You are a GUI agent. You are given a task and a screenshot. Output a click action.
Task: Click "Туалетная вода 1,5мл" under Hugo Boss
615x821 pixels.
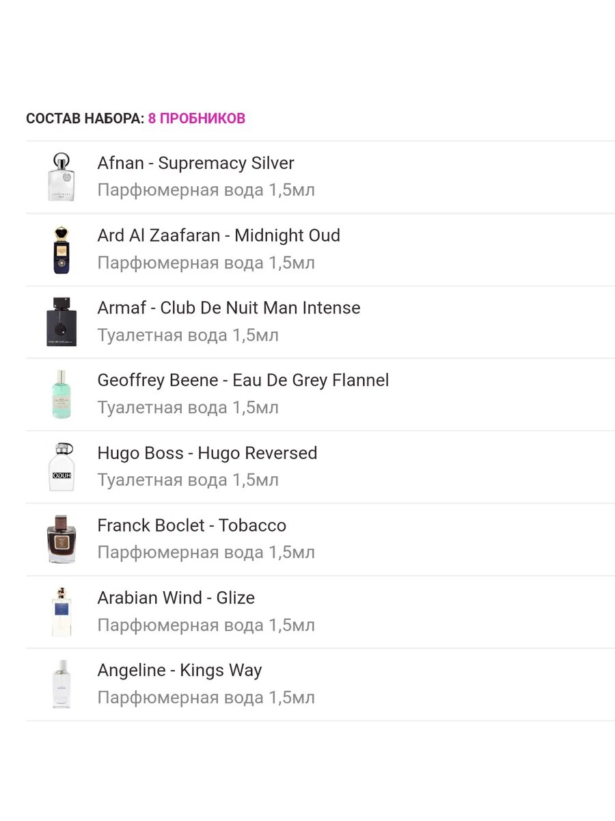coord(188,480)
